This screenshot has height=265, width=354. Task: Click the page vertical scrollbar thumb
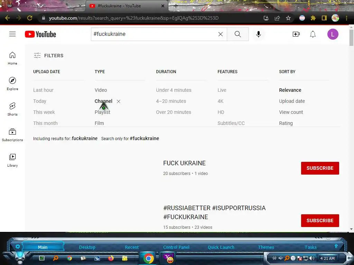[x=351, y=38]
